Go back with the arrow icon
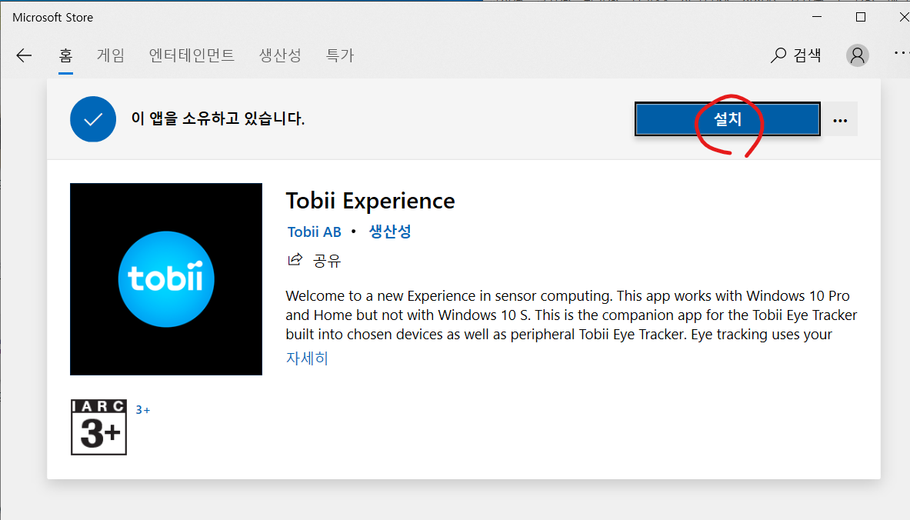910x520 pixels. pos(24,55)
